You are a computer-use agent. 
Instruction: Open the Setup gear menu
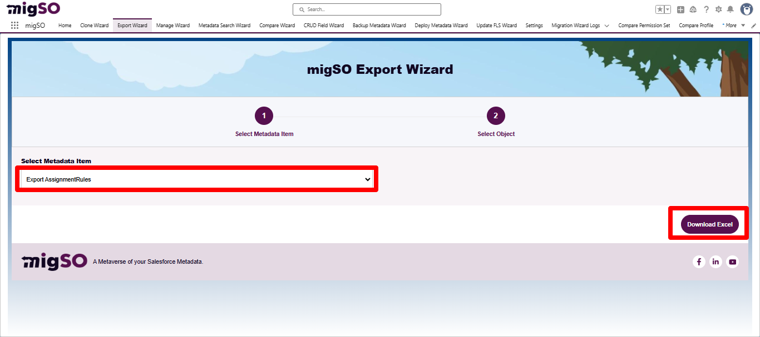(x=718, y=9)
